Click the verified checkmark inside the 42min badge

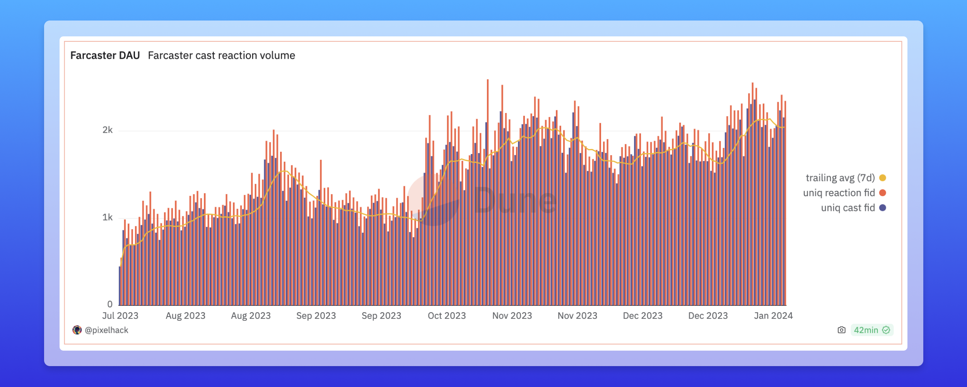tap(886, 330)
